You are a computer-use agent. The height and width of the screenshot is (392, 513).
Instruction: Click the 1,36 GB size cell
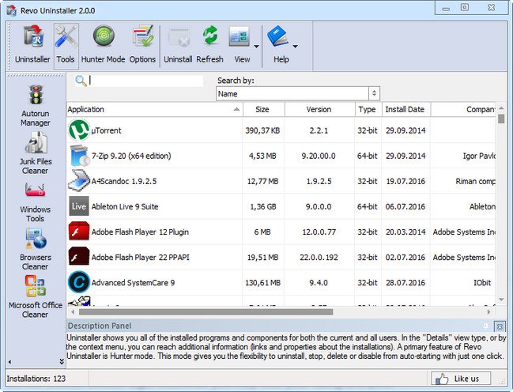[x=263, y=207]
